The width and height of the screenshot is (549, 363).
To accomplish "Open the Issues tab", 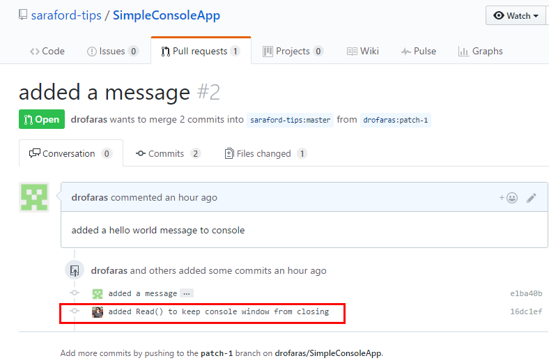I will [112, 51].
